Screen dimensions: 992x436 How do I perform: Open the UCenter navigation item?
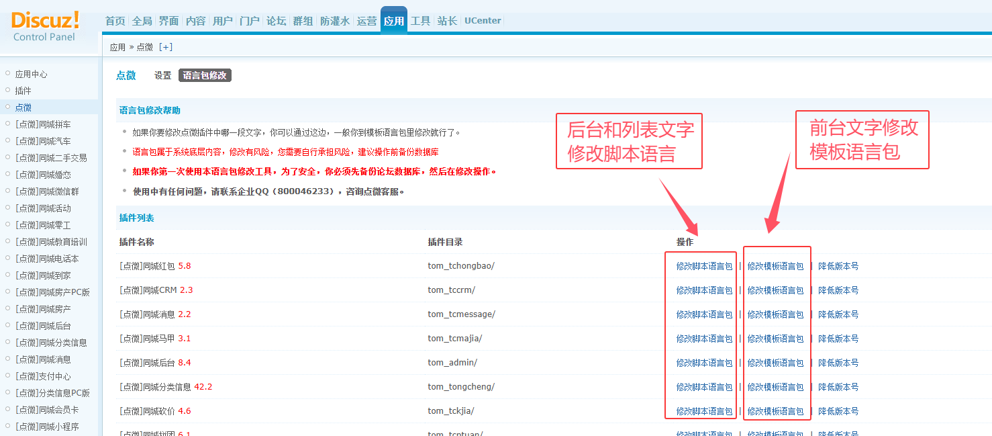click(x=483, y=21)
